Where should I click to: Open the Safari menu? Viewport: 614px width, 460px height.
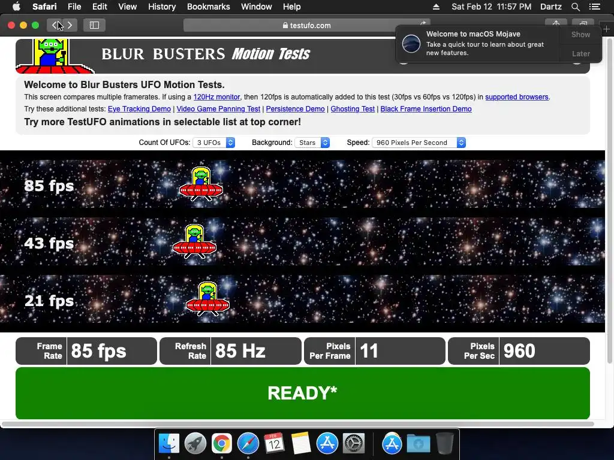coord(44,7)
